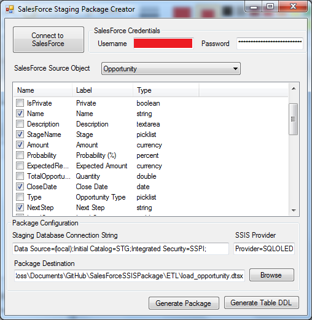Image resolution: width=312 pixels, height=320 pixels.
Task: Maximize the Staging Package Creator window
Action: click(270, 7)
